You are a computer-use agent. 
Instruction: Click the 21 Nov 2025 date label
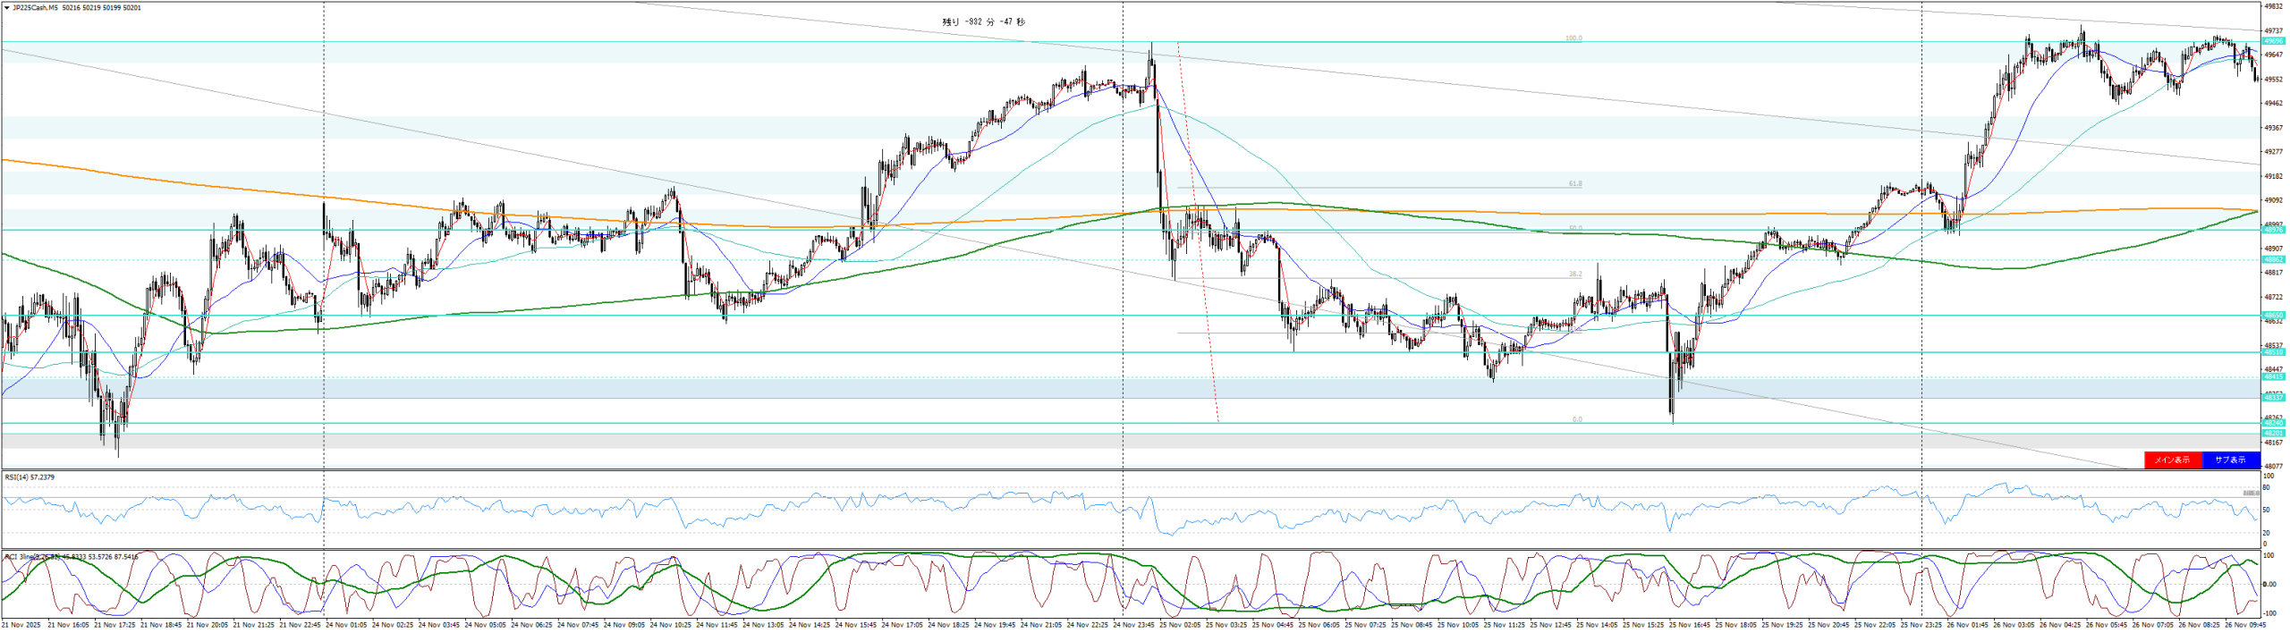click(21, 625)
